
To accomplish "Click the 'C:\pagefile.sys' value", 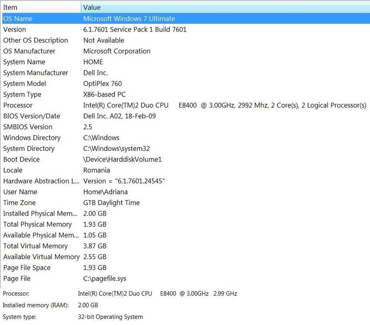I will tap(104, 279).
